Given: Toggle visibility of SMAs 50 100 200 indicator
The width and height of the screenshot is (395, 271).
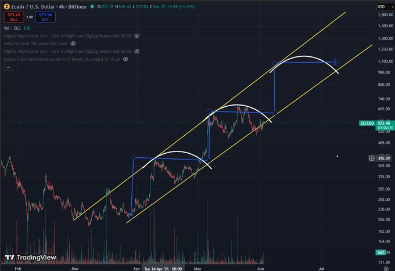Looking at the screenshot, I should [73, 44].
